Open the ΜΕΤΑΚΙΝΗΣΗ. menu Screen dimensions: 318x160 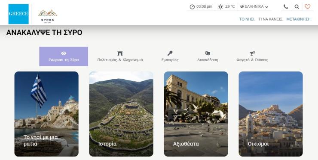[299, 19]
